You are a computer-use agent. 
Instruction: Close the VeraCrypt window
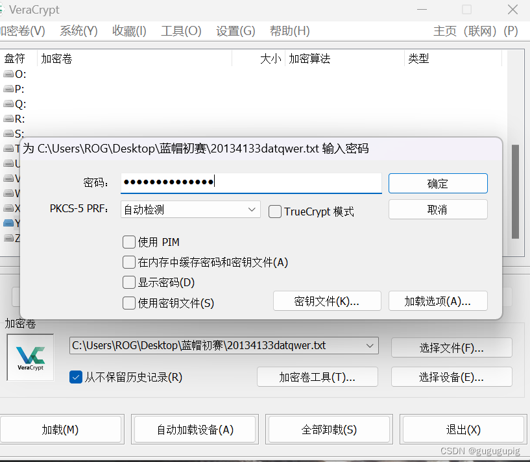[512, 10]
